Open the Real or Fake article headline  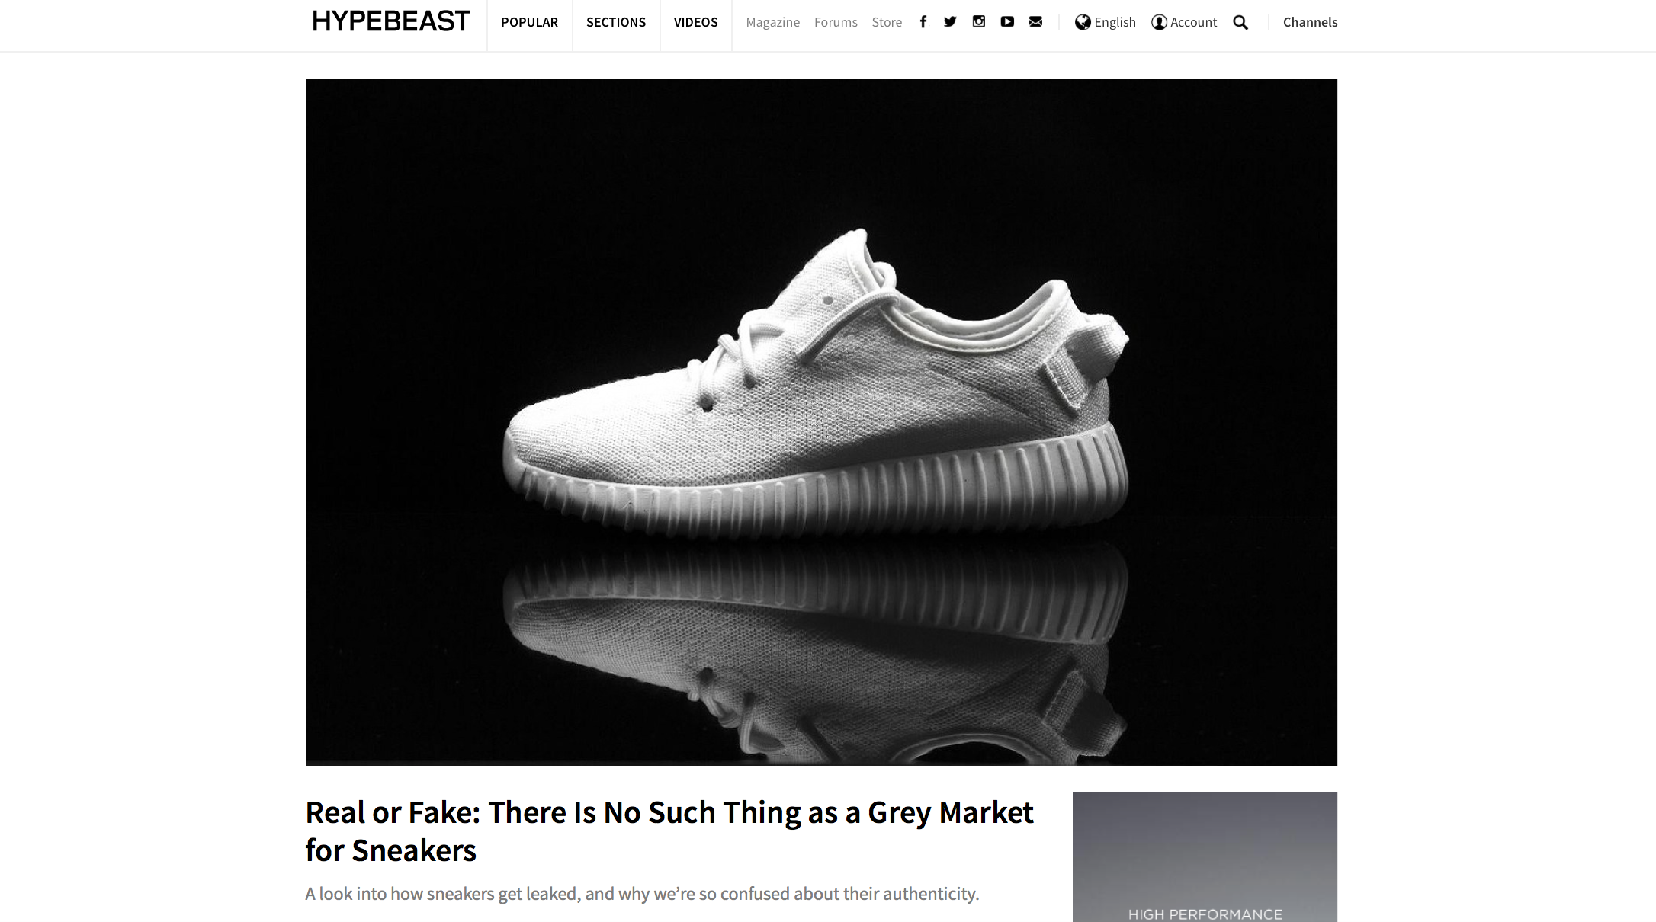point(669,831)
